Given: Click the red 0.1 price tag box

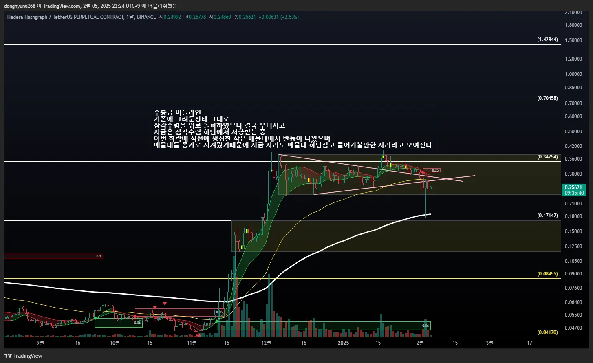Looking at the screenshot, I should [53, 256].
